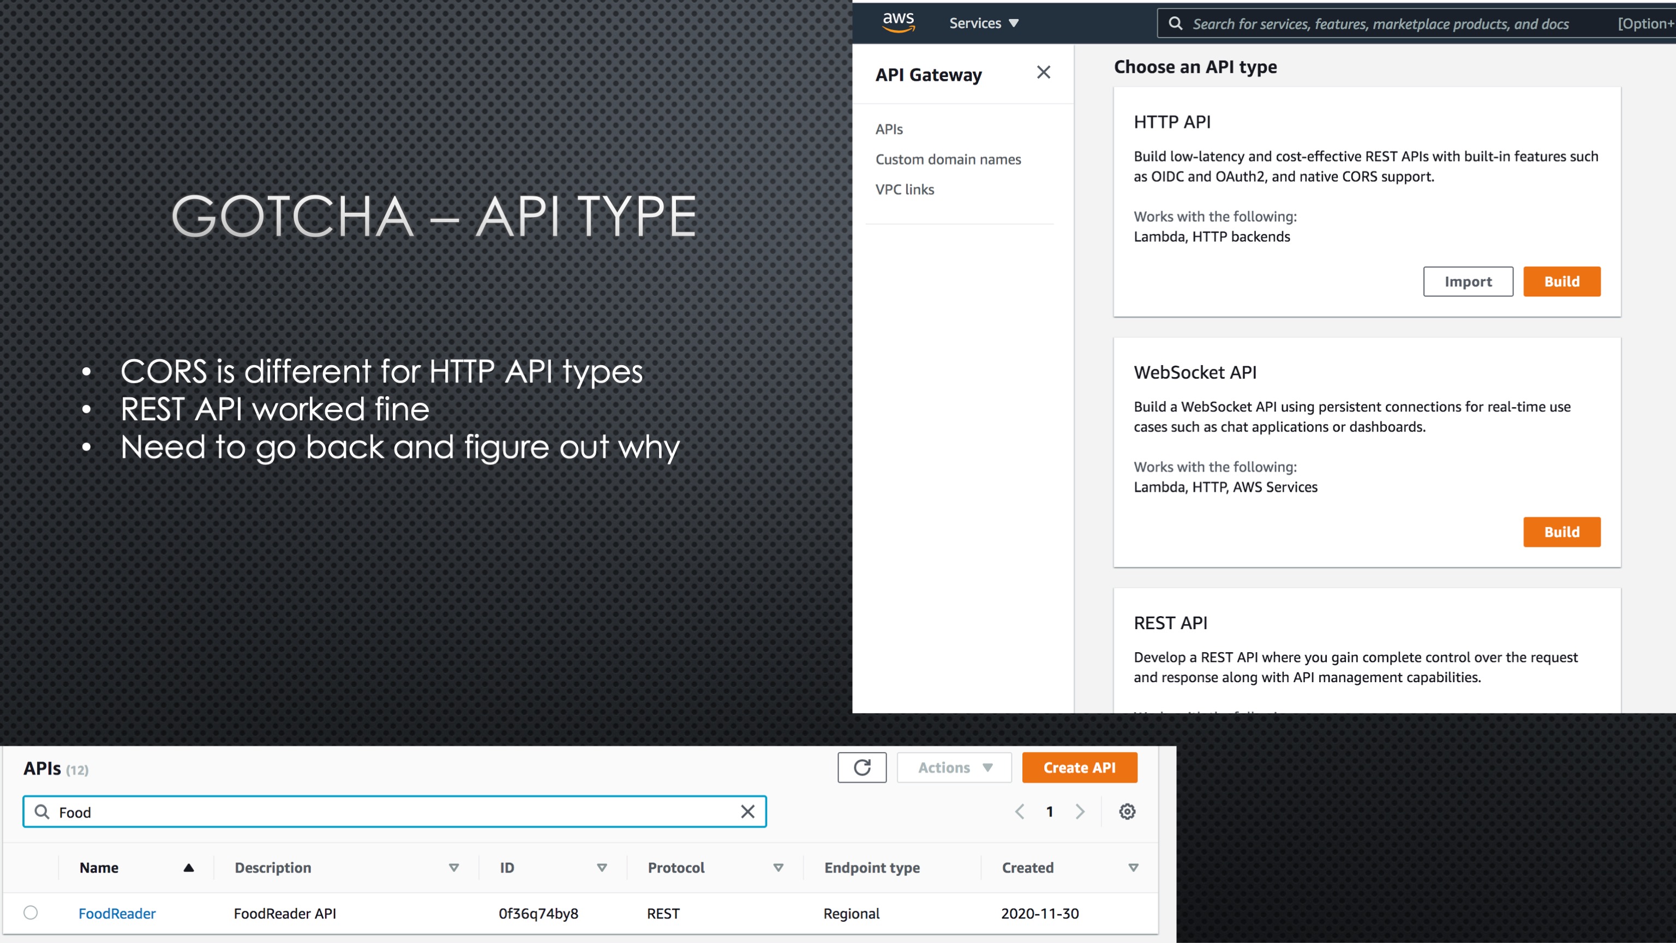Screen dimensions: 1676x943
Task: Open Custom domain names in sidebar
Action: [x=948, y=159]
